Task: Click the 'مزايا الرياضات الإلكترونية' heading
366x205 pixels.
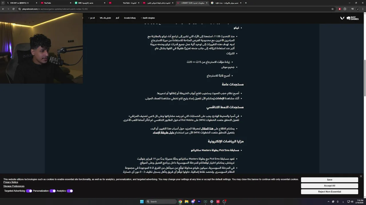Action: coord(226,141)
